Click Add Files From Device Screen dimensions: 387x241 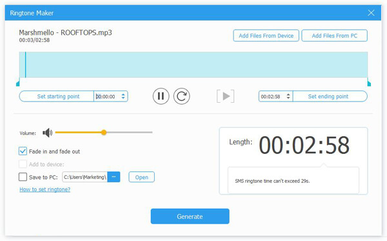pos(266,36)
